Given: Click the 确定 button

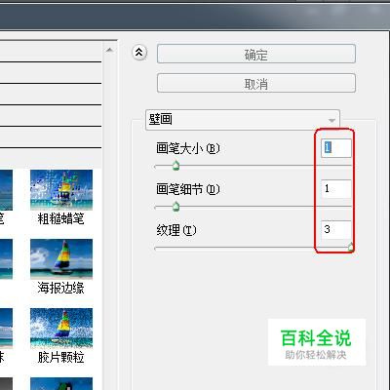Looking at the screenshot, I should (256, 54).
